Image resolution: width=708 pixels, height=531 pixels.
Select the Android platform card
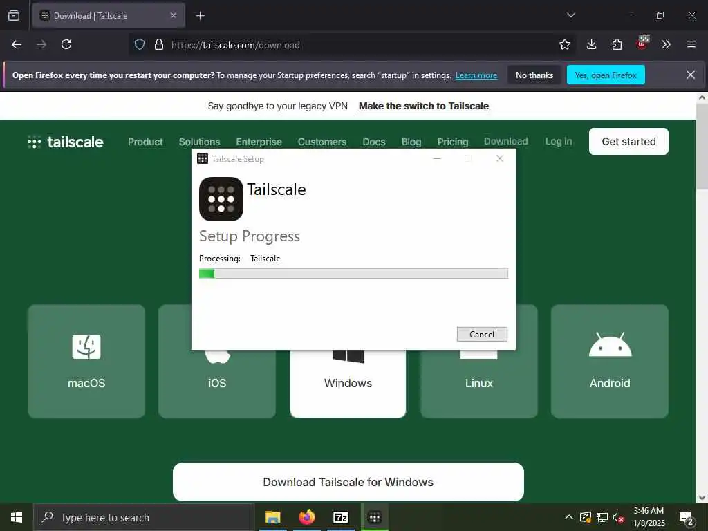coord(610,361)
